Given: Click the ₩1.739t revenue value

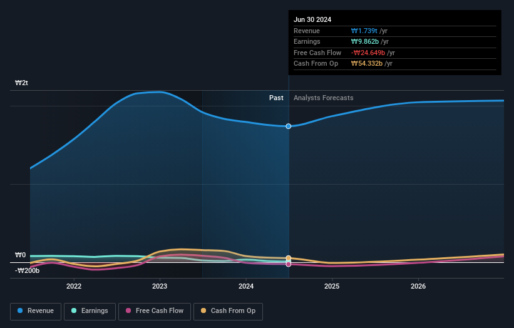Looking at the screenshot, I should (x=364, y=31).
